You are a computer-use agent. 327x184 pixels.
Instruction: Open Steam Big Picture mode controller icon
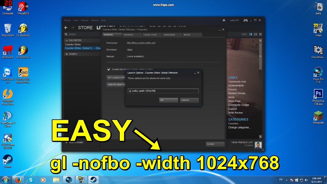[245, 20]
